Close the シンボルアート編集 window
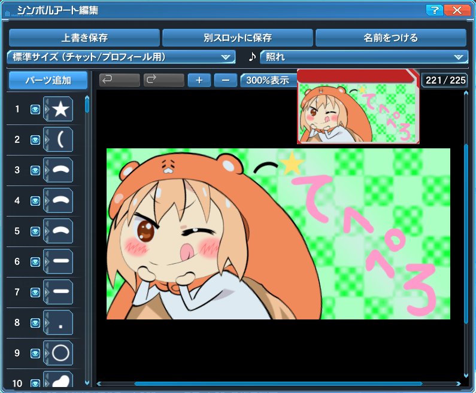Viewport: 476px width, 393px height. (457, 10)
